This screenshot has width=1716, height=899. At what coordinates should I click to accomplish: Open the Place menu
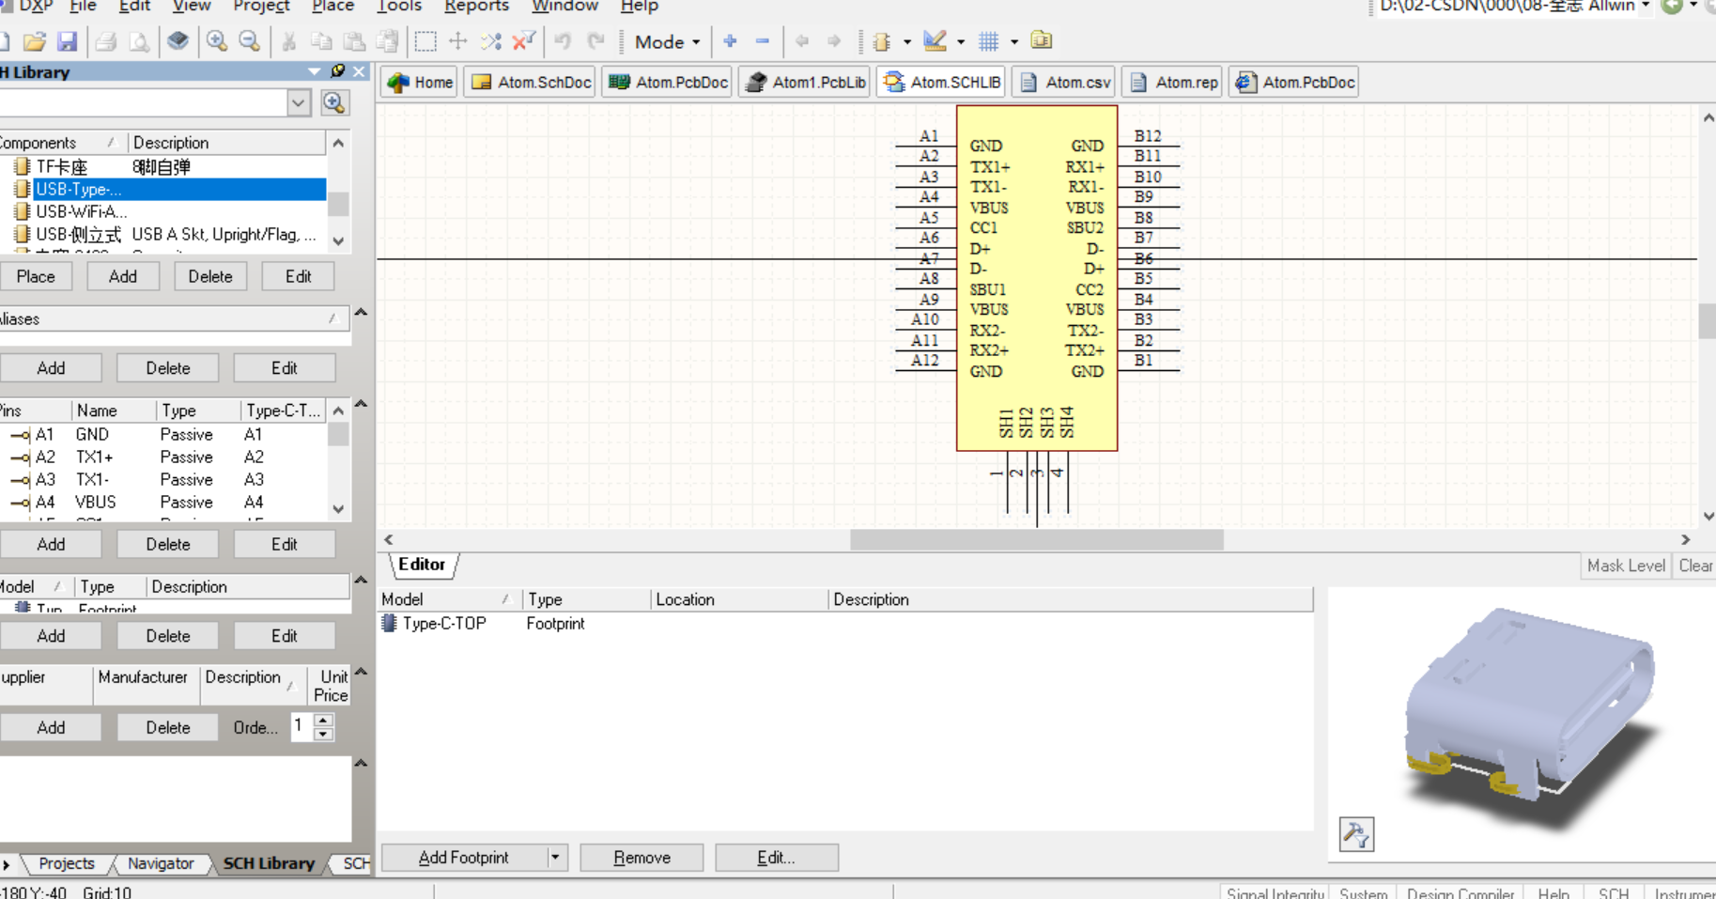[332, 7]
